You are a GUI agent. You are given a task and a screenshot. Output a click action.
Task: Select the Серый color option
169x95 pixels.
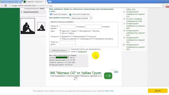point(70,31)
